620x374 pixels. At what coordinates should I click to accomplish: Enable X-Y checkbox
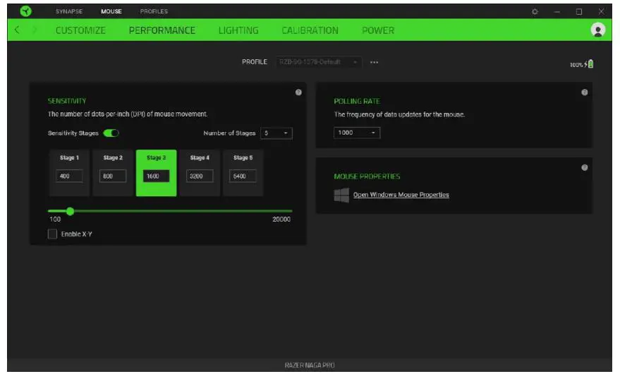point(52,234)
